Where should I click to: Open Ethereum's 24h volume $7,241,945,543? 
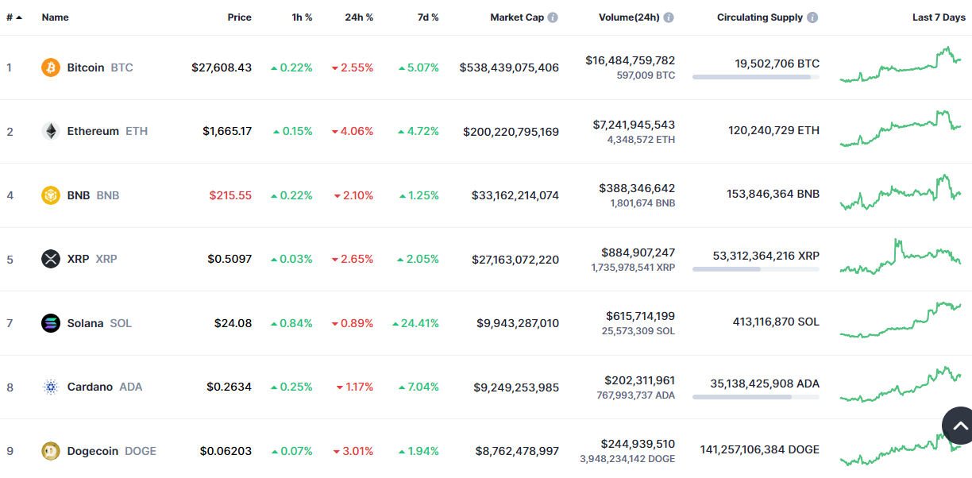coord(634,125)
